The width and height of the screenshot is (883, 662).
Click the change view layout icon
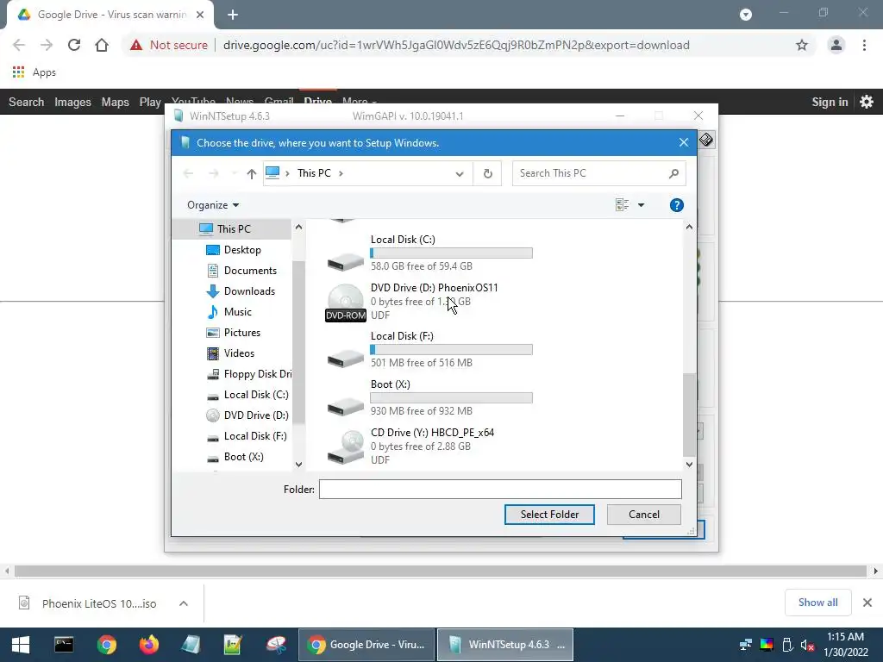pos(623,205)
